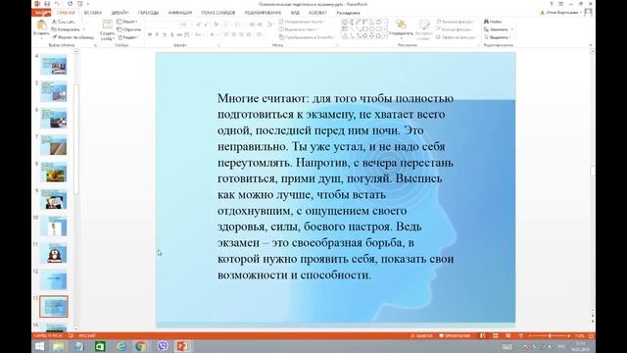
Task: Switch to Reading view icon in the status bar
Action: click(507, 335)
